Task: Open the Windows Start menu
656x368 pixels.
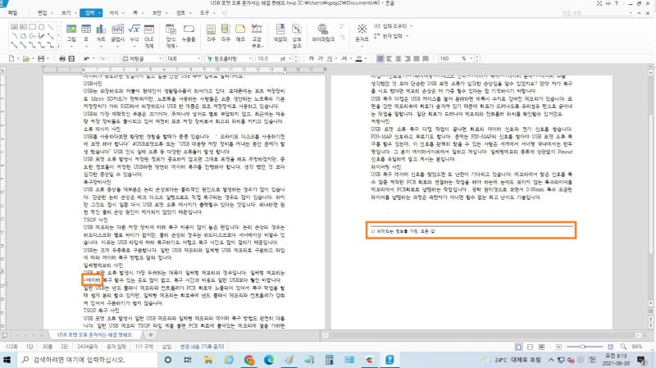Action: point(7,360)
